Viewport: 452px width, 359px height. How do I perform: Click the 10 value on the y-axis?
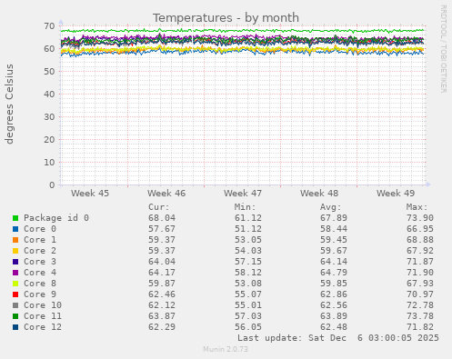49,163
